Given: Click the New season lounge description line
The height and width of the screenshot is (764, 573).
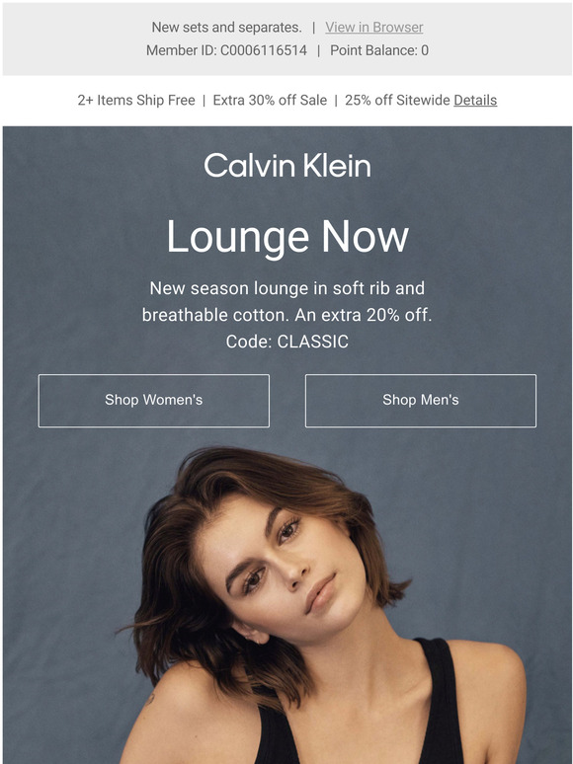Looking at the screenshot, I should coord(287,288).
